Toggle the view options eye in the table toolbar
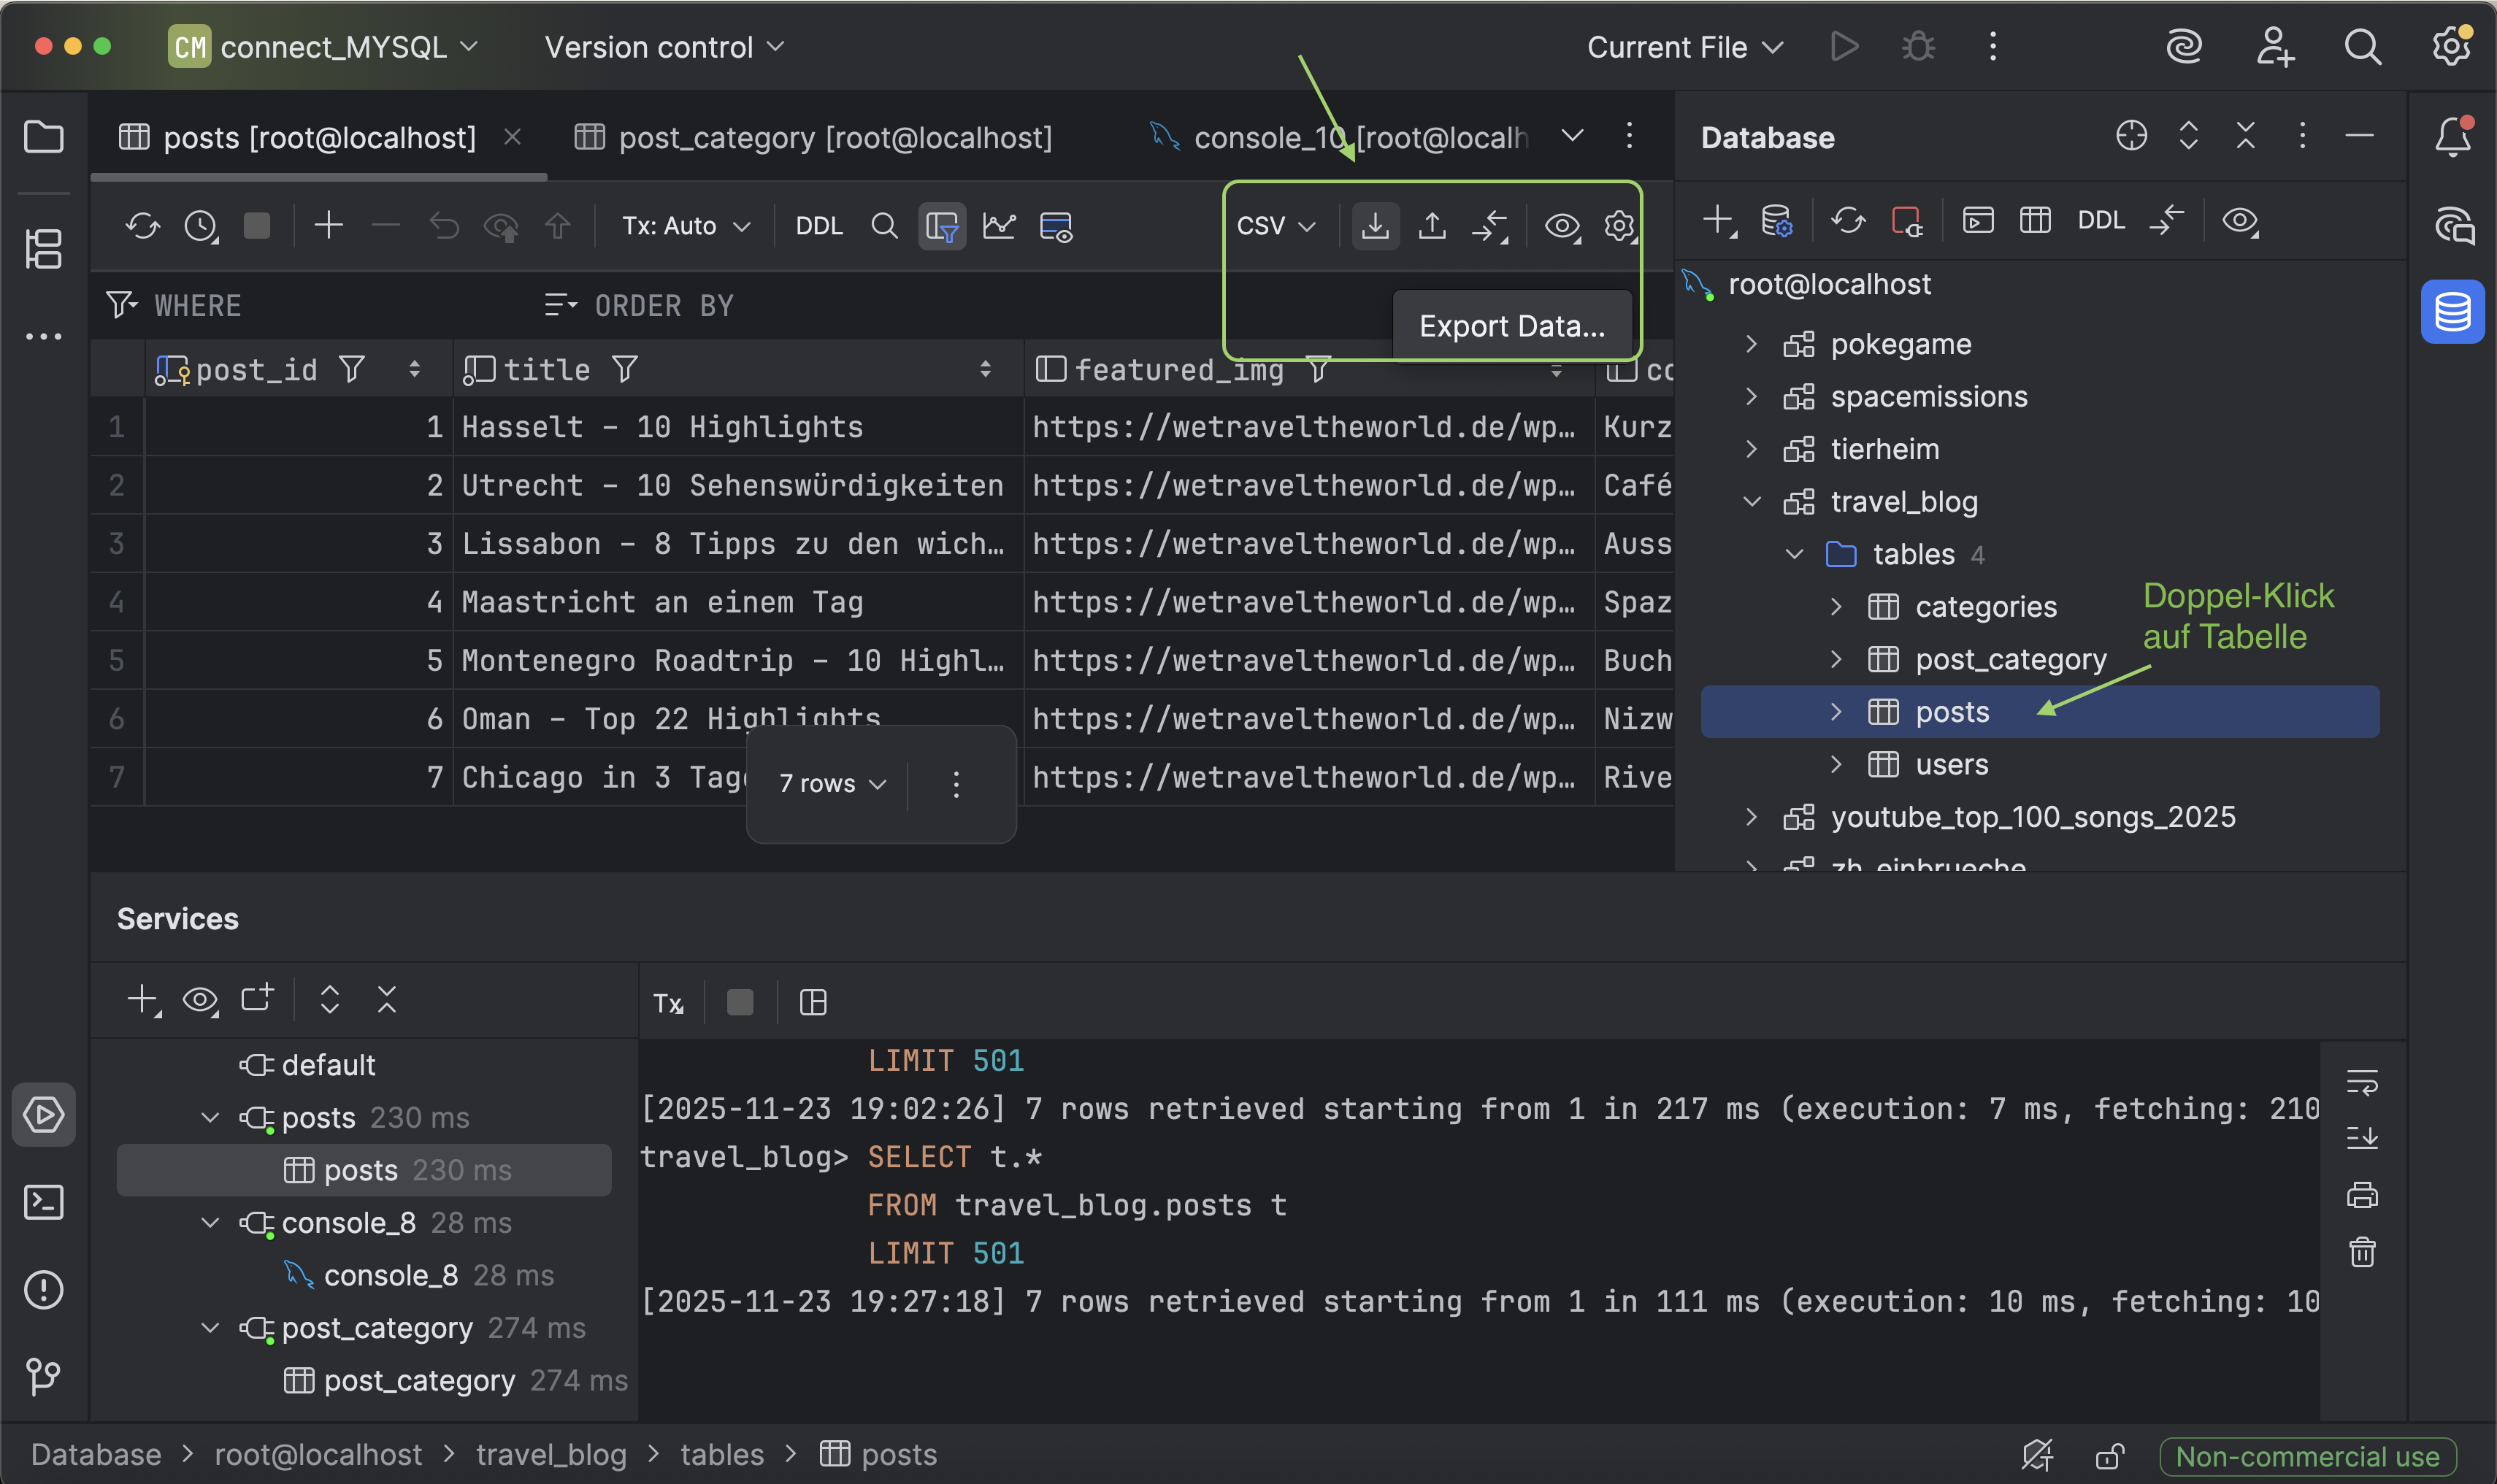 point(1561,226)
